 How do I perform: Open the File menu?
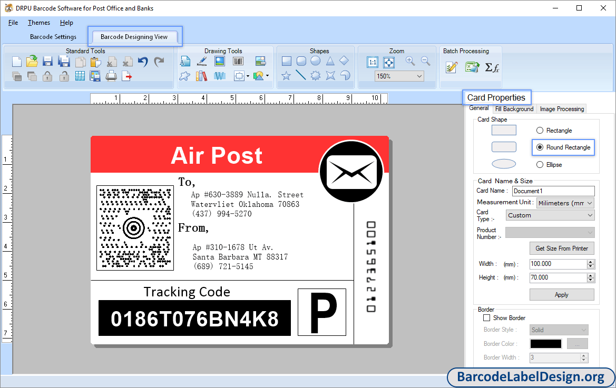pos(13,23)
